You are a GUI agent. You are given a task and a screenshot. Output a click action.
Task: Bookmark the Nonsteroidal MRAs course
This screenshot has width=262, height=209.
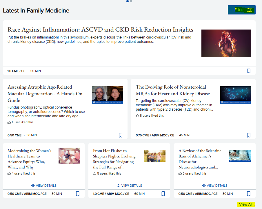[248, 135]
